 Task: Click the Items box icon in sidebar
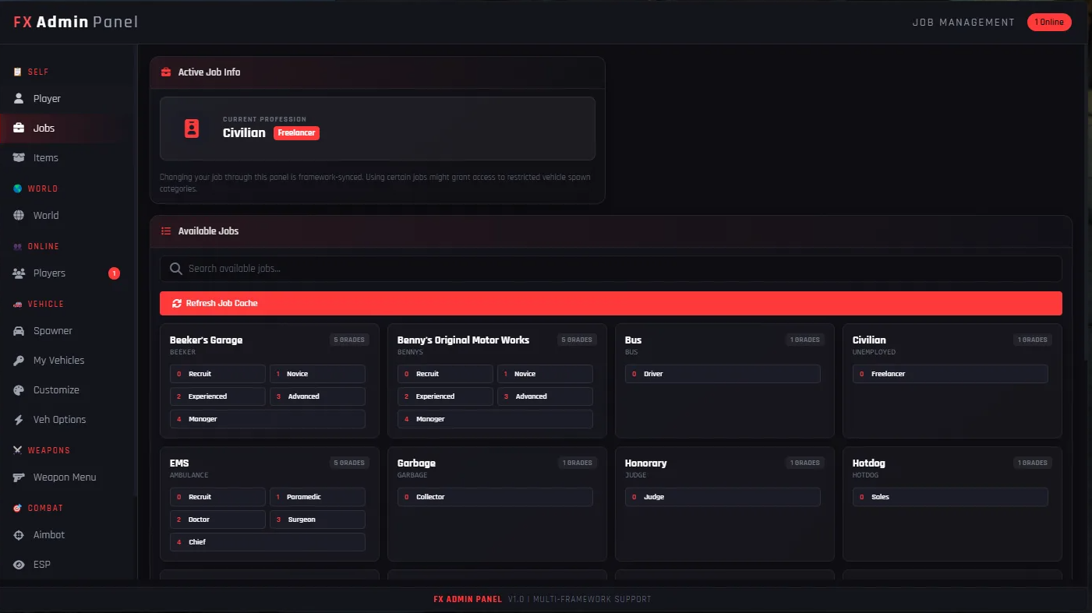[19, 158]
